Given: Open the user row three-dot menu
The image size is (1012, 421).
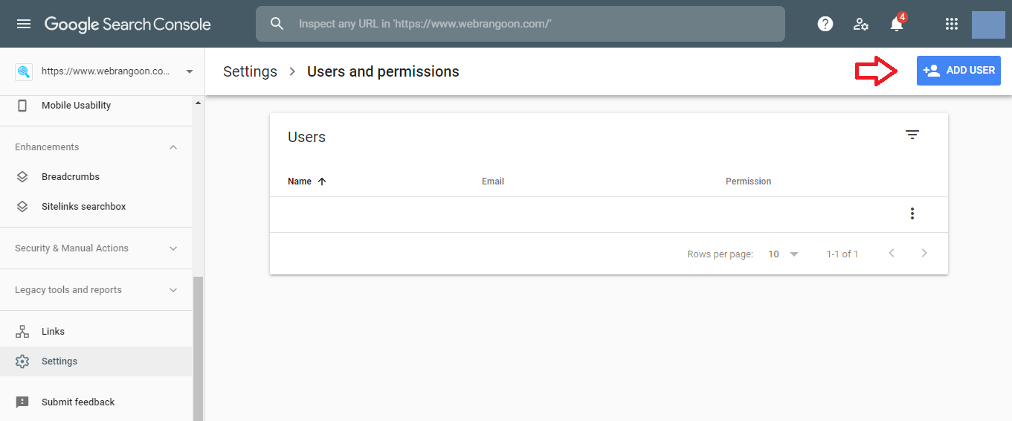Looking at the screenshot, I should [x=912, y=214].
